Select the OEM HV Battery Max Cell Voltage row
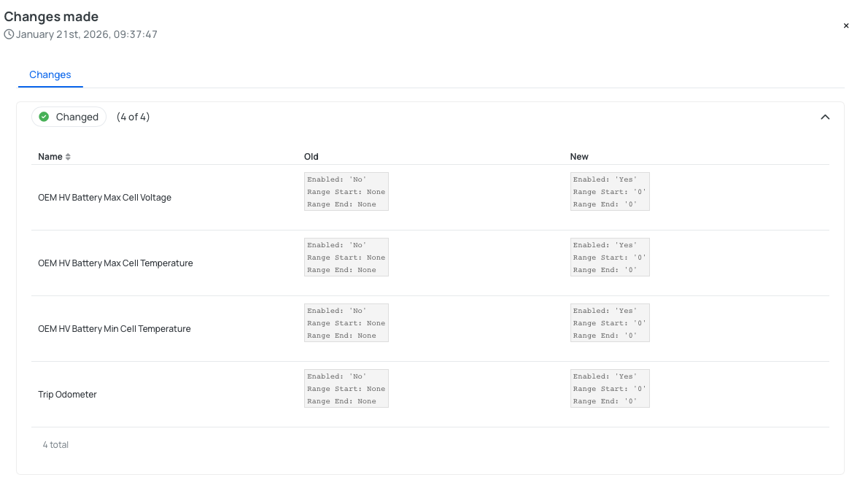860x488 pixels. point(104,197)
